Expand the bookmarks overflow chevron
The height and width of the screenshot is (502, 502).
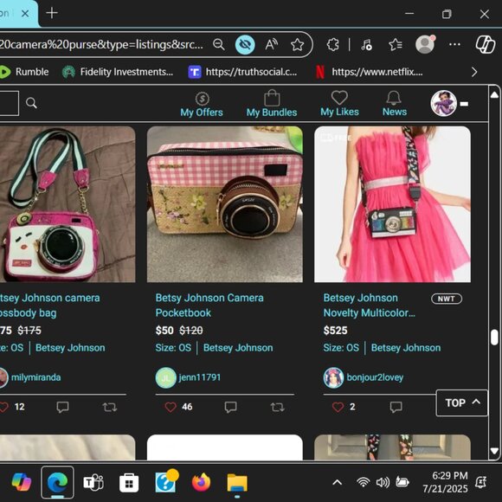pos(474,72)
